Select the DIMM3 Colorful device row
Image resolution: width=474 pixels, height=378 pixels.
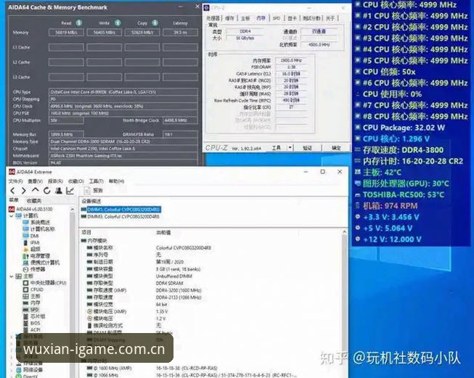[120, 217]
